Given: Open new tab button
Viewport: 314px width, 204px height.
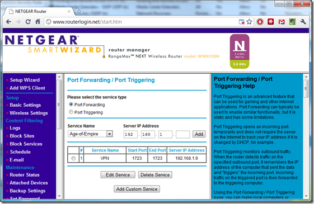Looking at the screenshot, I should pyautogui.click(x=79, y=11).
